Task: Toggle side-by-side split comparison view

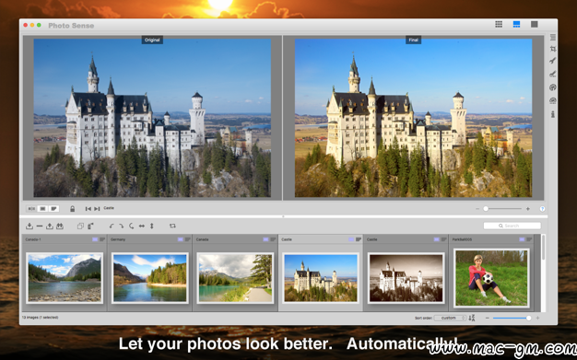Action: tap(31, 208)
